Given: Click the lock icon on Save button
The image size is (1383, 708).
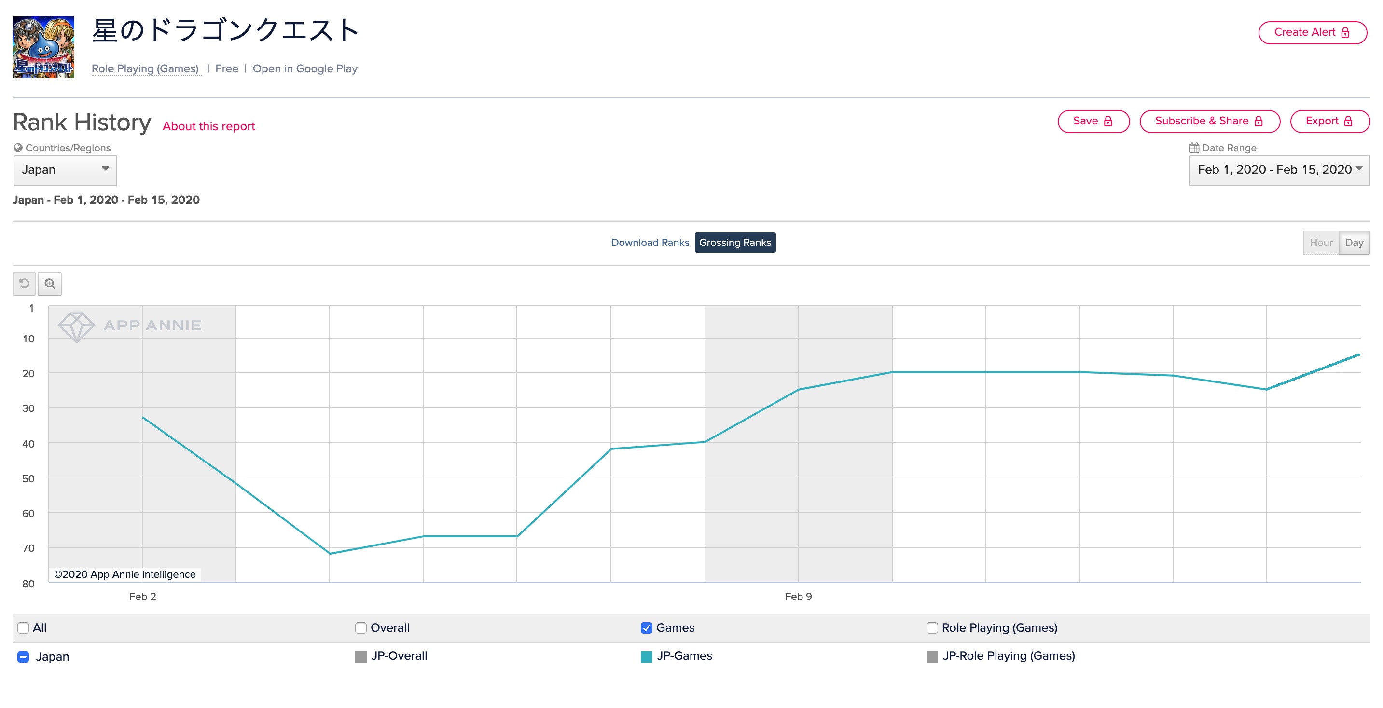Looking at the screenshot, I should [1107, 122].
